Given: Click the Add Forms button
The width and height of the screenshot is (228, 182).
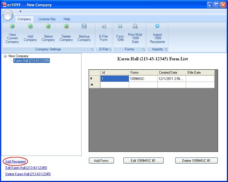Looking at the screenshot, I should 101,160.
